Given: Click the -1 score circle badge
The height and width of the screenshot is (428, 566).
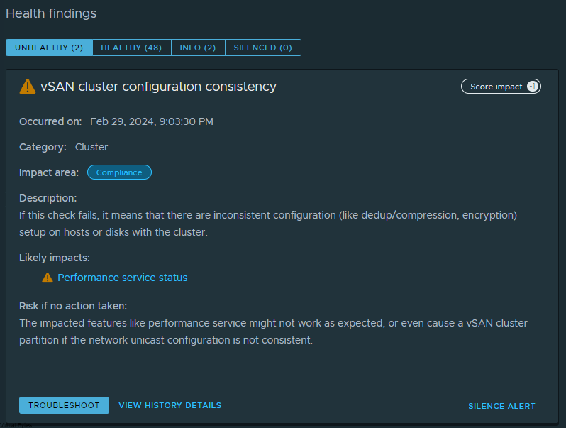Looking at the screenshot, I should [x=532, y=87].
